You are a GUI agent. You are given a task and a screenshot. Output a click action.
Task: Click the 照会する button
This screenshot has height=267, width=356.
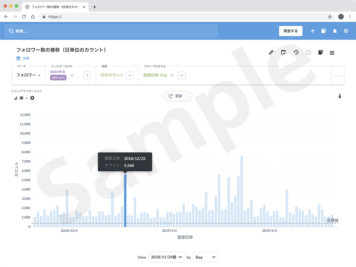coord(291,31)
